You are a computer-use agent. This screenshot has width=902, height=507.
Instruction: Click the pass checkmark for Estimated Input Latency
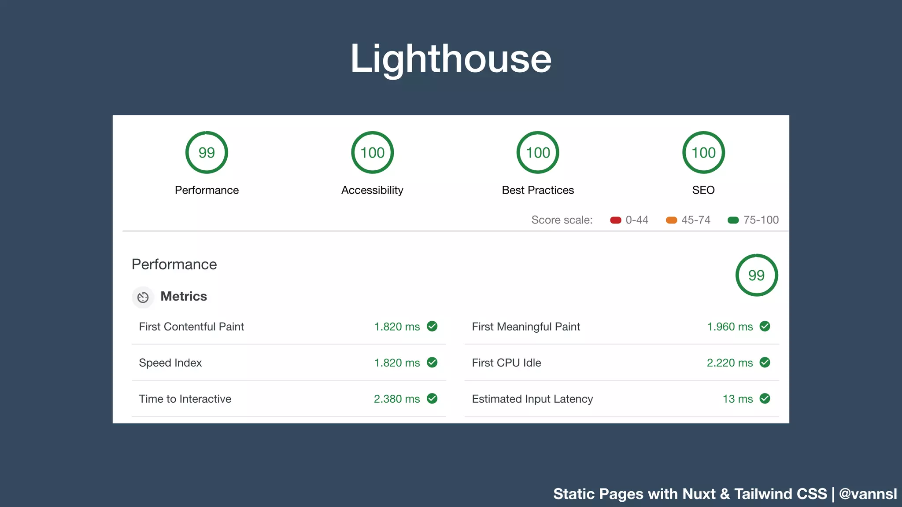click(765, 398)
